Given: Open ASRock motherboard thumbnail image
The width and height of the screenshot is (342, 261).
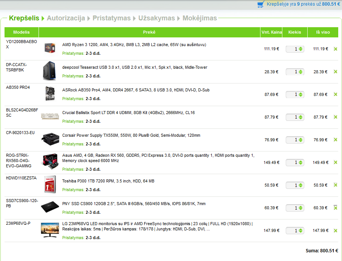Looking at the screenshot, I should click(50, 93).
